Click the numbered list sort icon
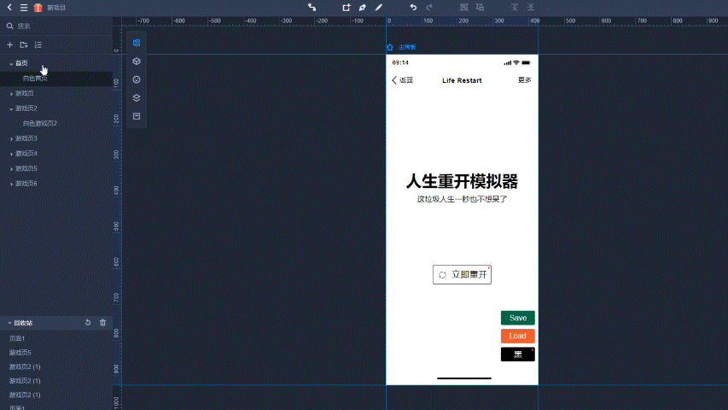Viewport: 728px width, 410px height. pos(38,44)
